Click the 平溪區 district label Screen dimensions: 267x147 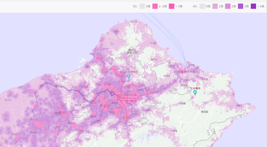182,103
